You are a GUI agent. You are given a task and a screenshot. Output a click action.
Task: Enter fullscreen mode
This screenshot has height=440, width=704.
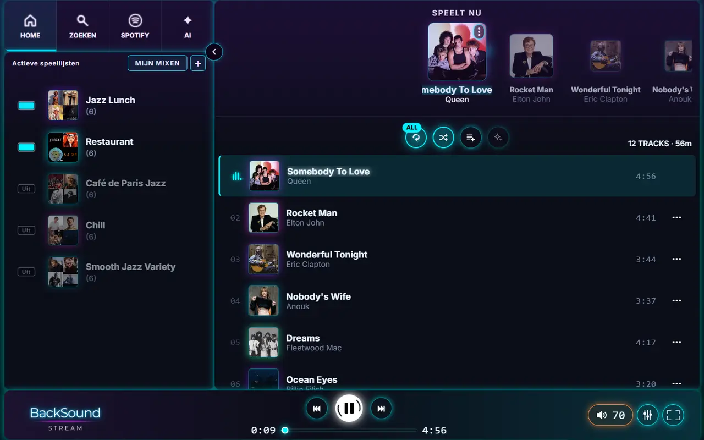tap(674, 415)
